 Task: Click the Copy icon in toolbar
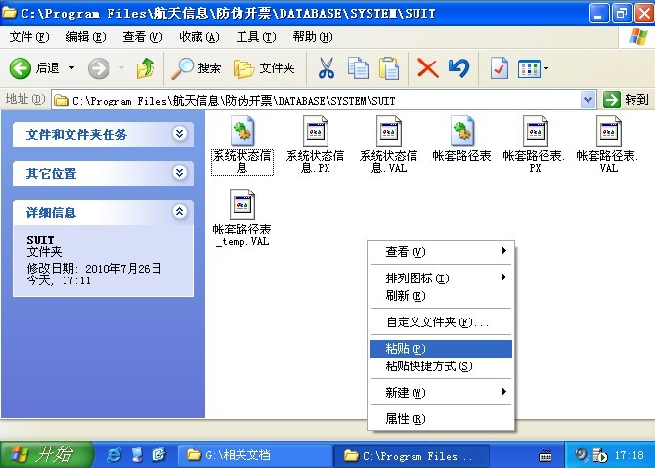click(358, 68)
